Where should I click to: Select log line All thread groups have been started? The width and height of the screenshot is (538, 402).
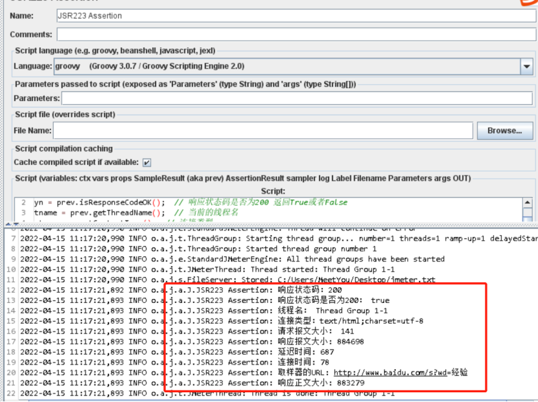[x=232, y=259]
